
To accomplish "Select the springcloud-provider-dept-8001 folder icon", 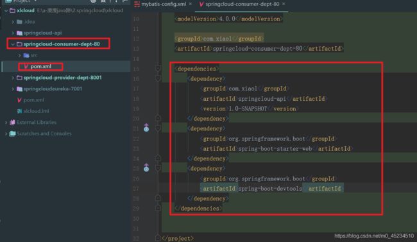I will click(19, 78).
